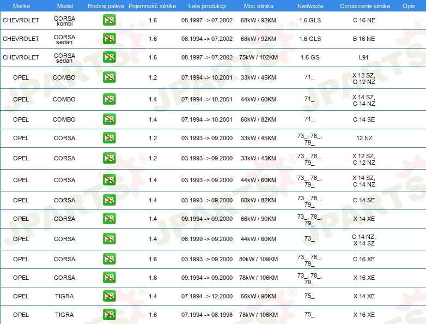The width and height of the screenshot is (426, 324).
Task: Click fuel icon in COMBO 60kW / 82KM row
Action: pos(109,119)
